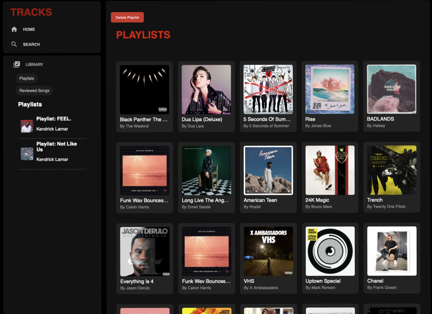This screenshot has height=314, width=432.
Task: Click the 'Rise' playlist title
Action: coord(310,119)
